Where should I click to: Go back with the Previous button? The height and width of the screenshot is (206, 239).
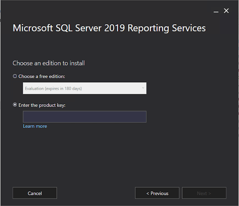pyautogui.click(x=157, y=193)
